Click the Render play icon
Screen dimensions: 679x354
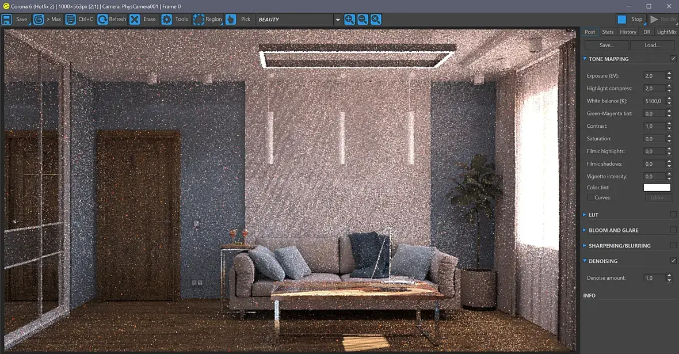pos(654,20)
